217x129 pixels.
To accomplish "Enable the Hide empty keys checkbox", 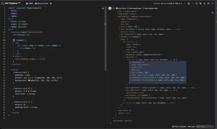I will point(128,8).
